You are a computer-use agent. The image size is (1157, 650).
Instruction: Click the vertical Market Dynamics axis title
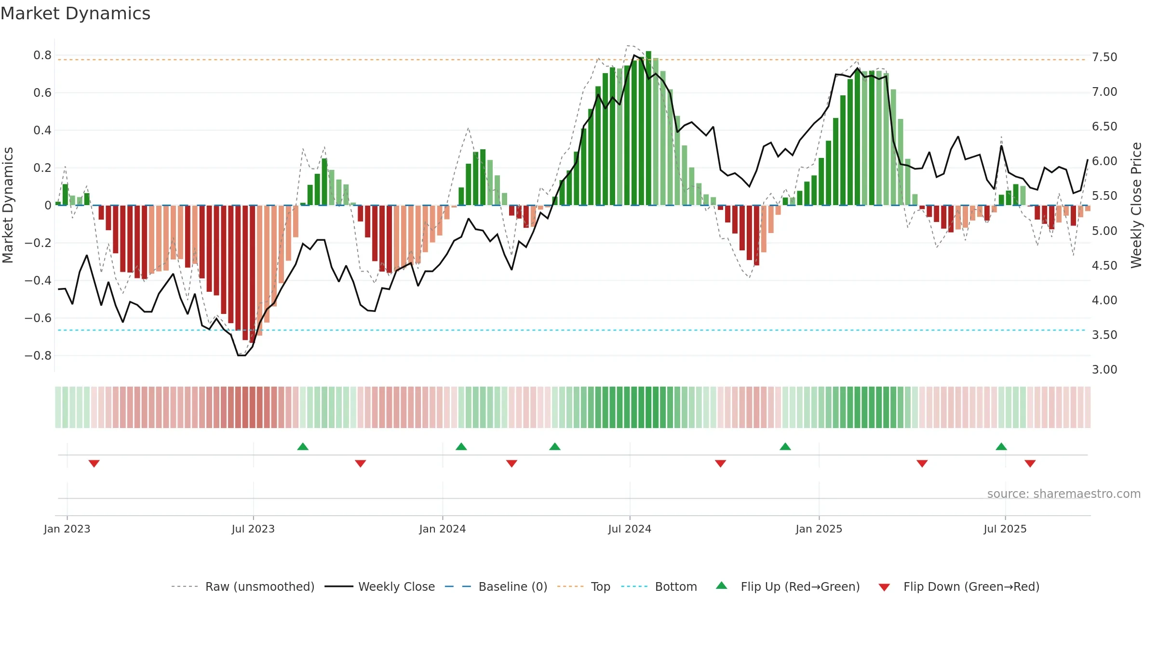[x=8, y=205]
